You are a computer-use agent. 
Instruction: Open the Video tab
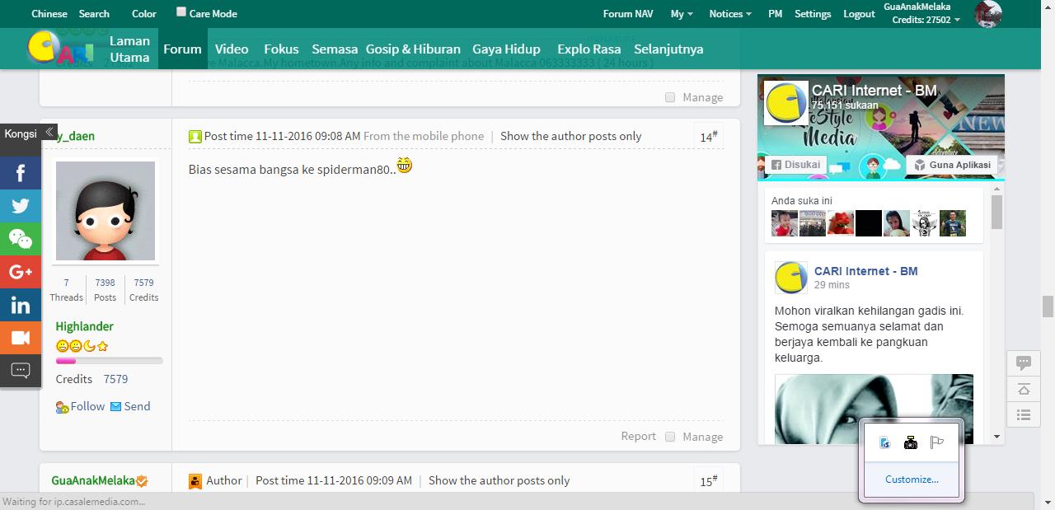(232, 49)
